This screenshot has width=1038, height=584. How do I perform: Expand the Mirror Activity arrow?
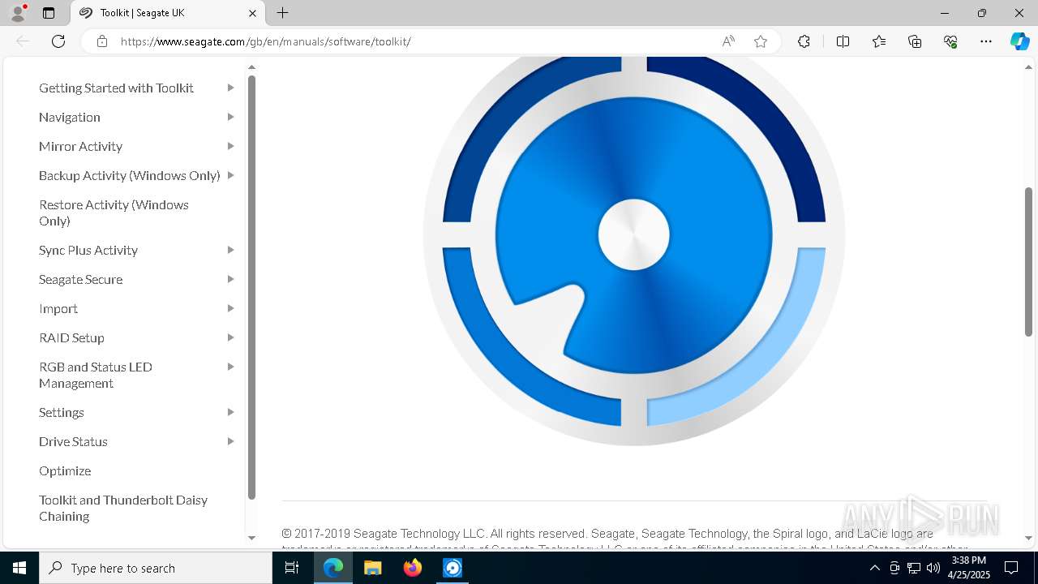point(231,146)
